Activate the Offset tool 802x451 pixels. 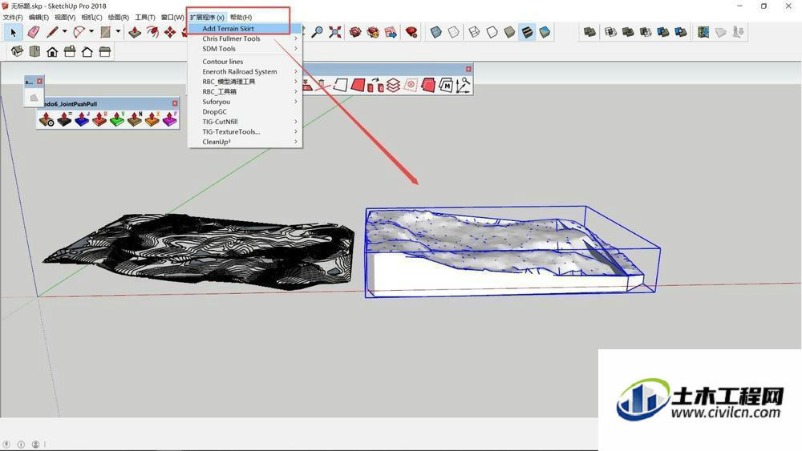[x=152, y=32]
